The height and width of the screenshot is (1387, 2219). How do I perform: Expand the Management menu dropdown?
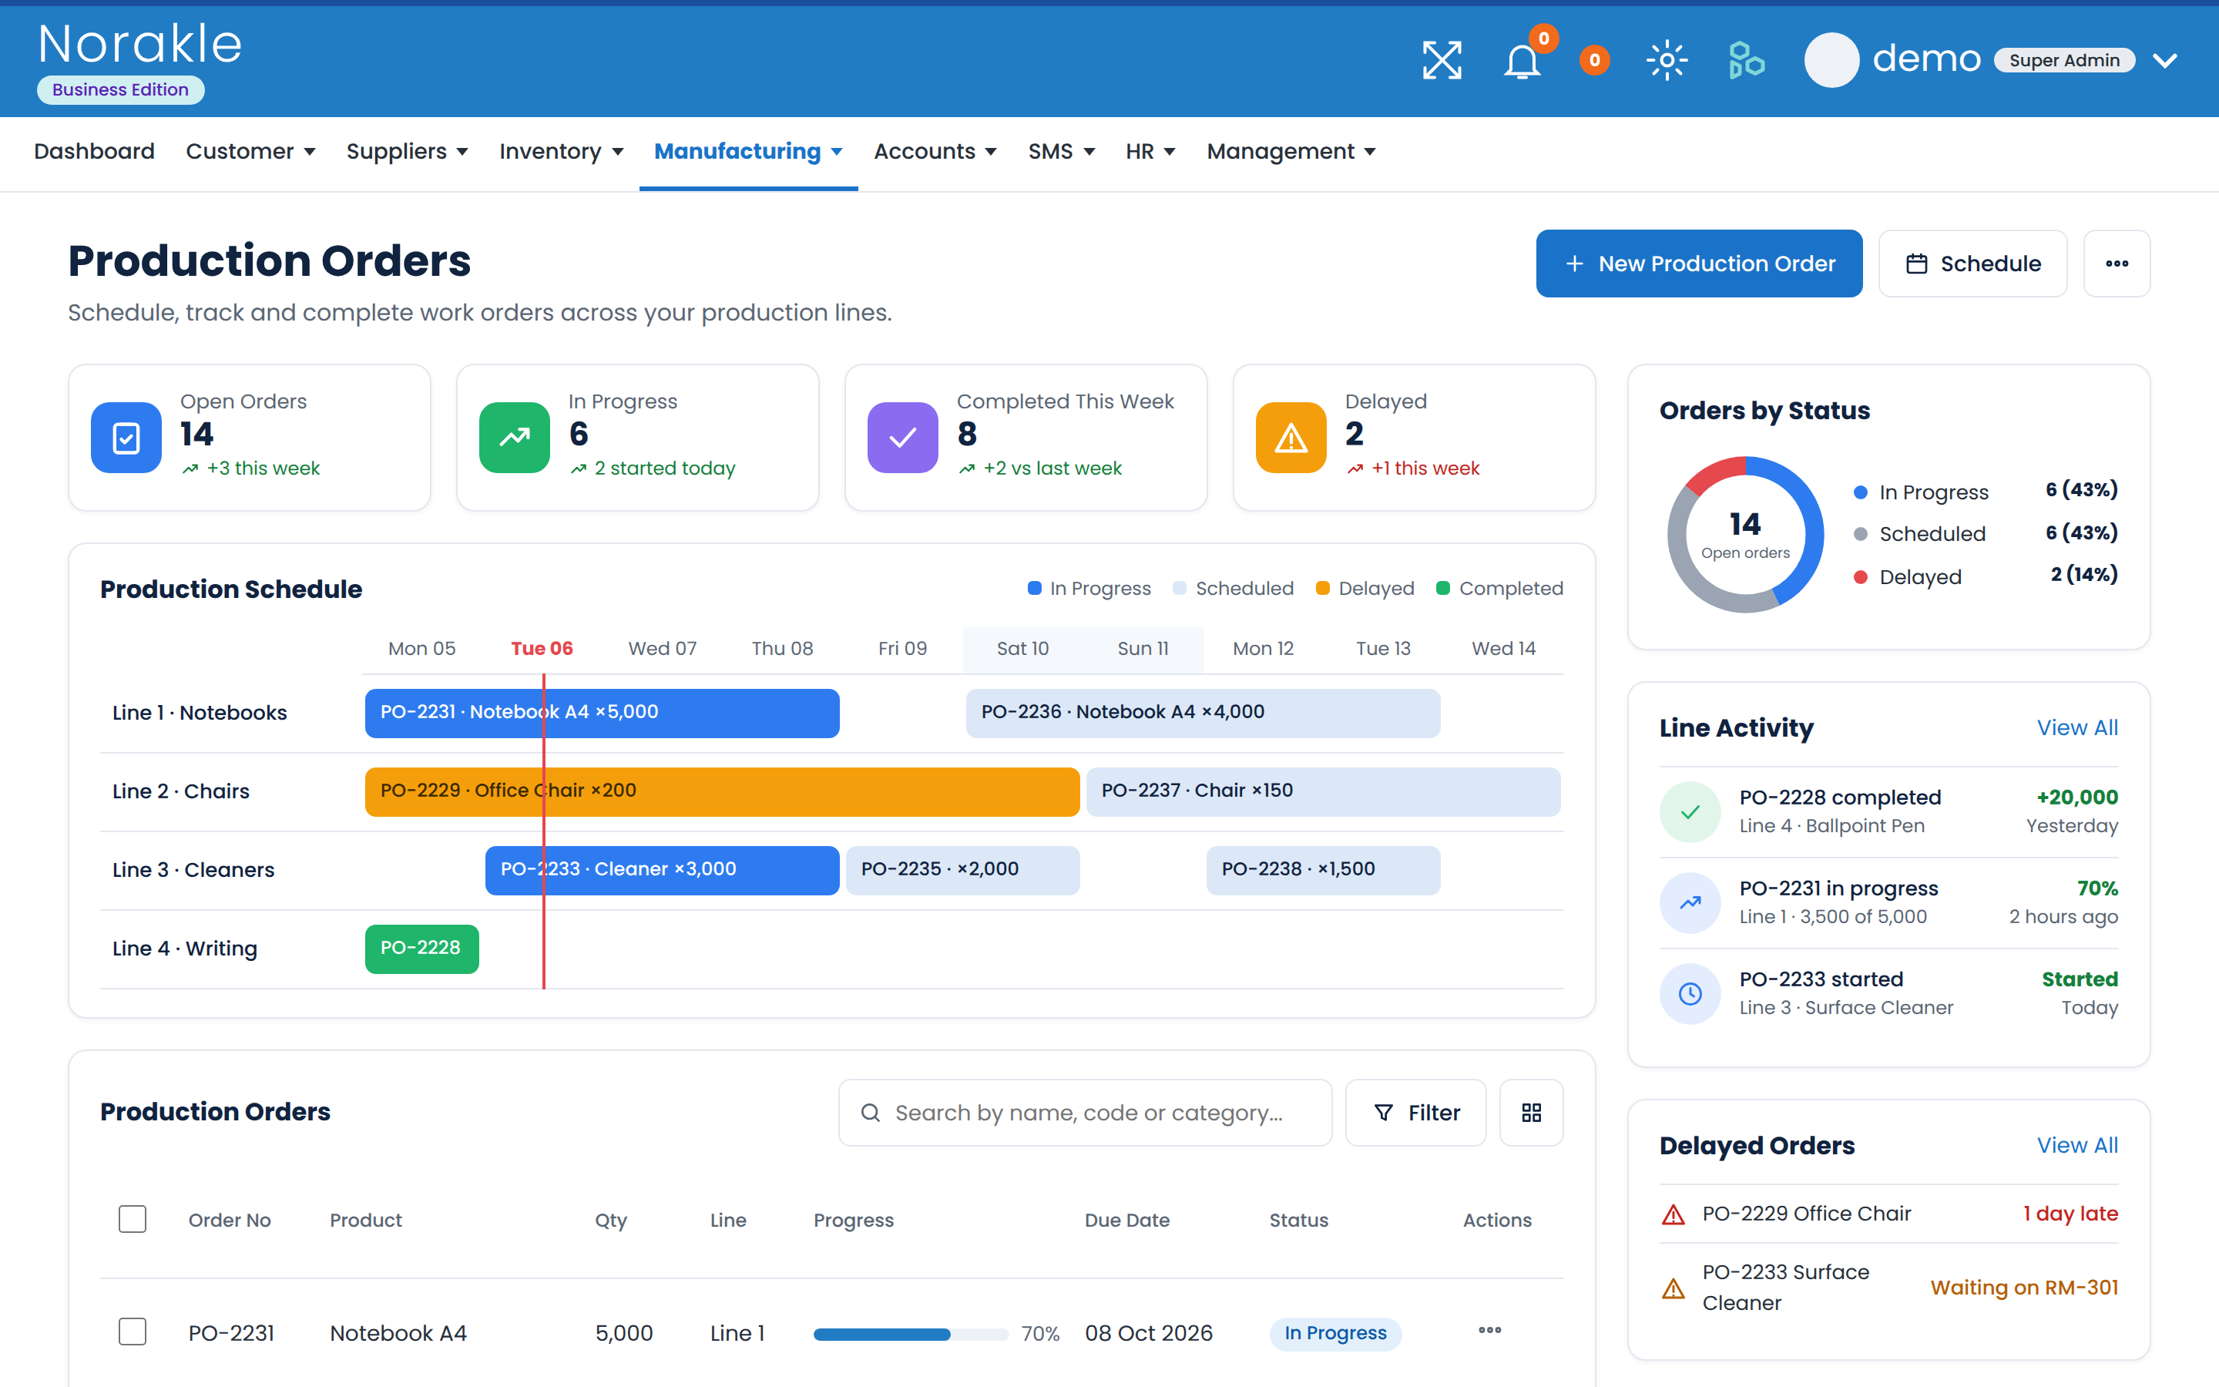pyautogui.click(x=1291, y=151)
